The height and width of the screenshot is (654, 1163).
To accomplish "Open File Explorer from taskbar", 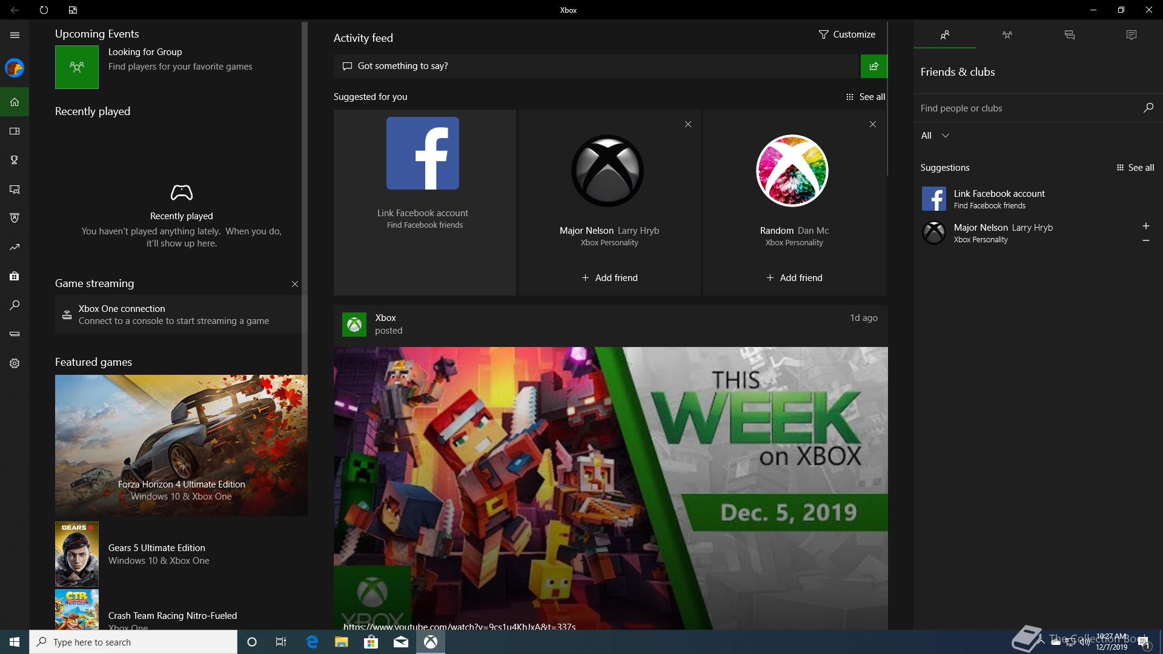I will tap(341, 642).
